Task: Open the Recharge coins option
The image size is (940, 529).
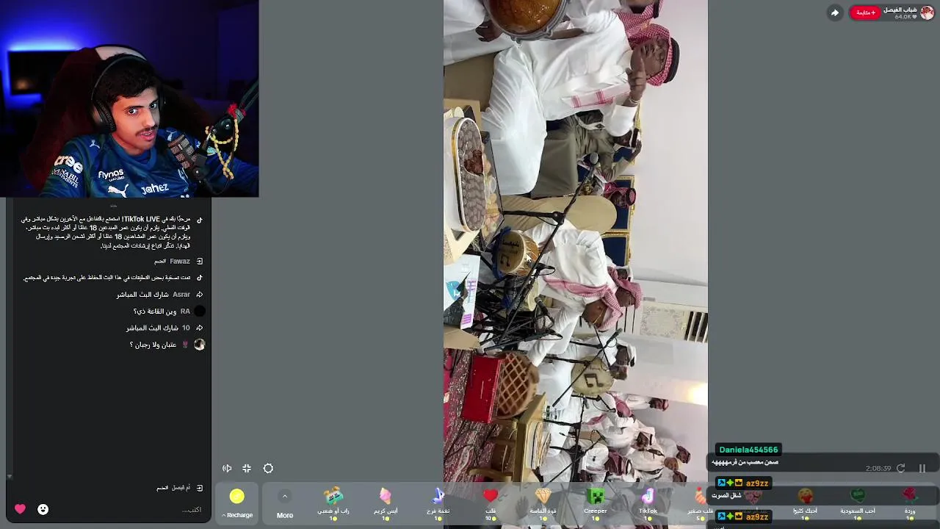Action: 236,504
